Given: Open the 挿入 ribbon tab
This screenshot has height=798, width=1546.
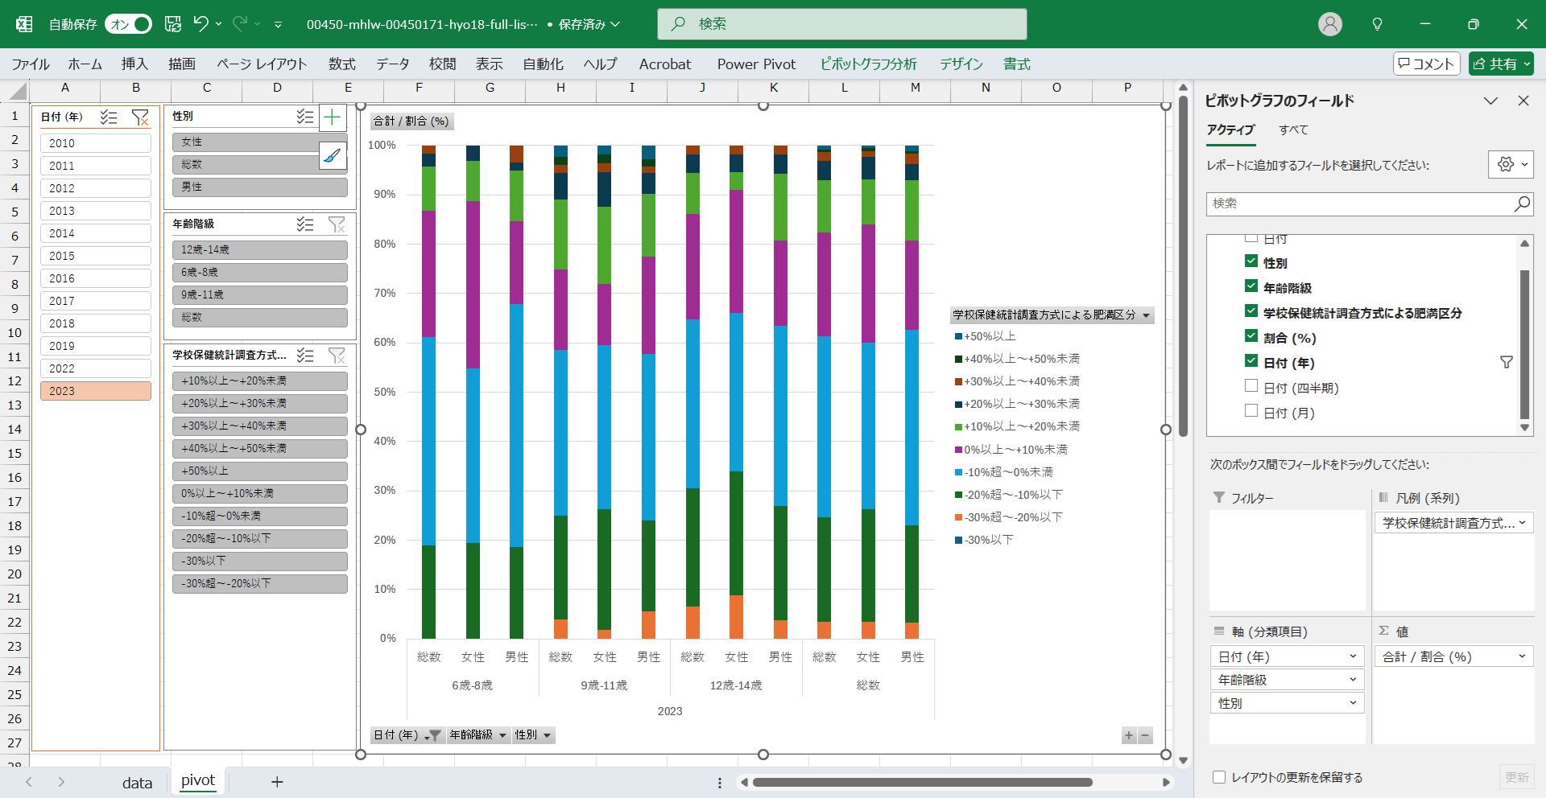Looking at the screenshot, I should tap(134, 64).
